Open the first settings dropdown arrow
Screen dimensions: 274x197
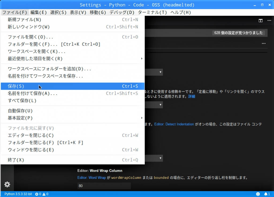[161, 72]
